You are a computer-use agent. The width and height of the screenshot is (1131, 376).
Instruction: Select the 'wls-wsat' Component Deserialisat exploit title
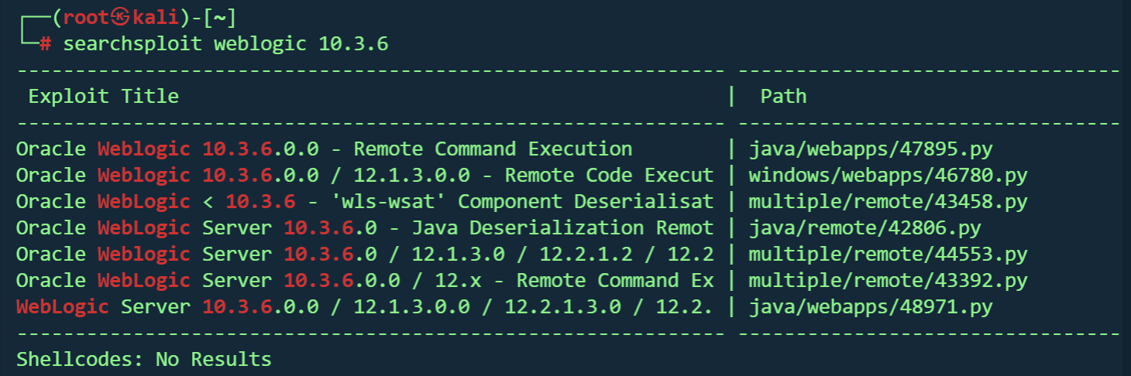click(x=364, y=201)
